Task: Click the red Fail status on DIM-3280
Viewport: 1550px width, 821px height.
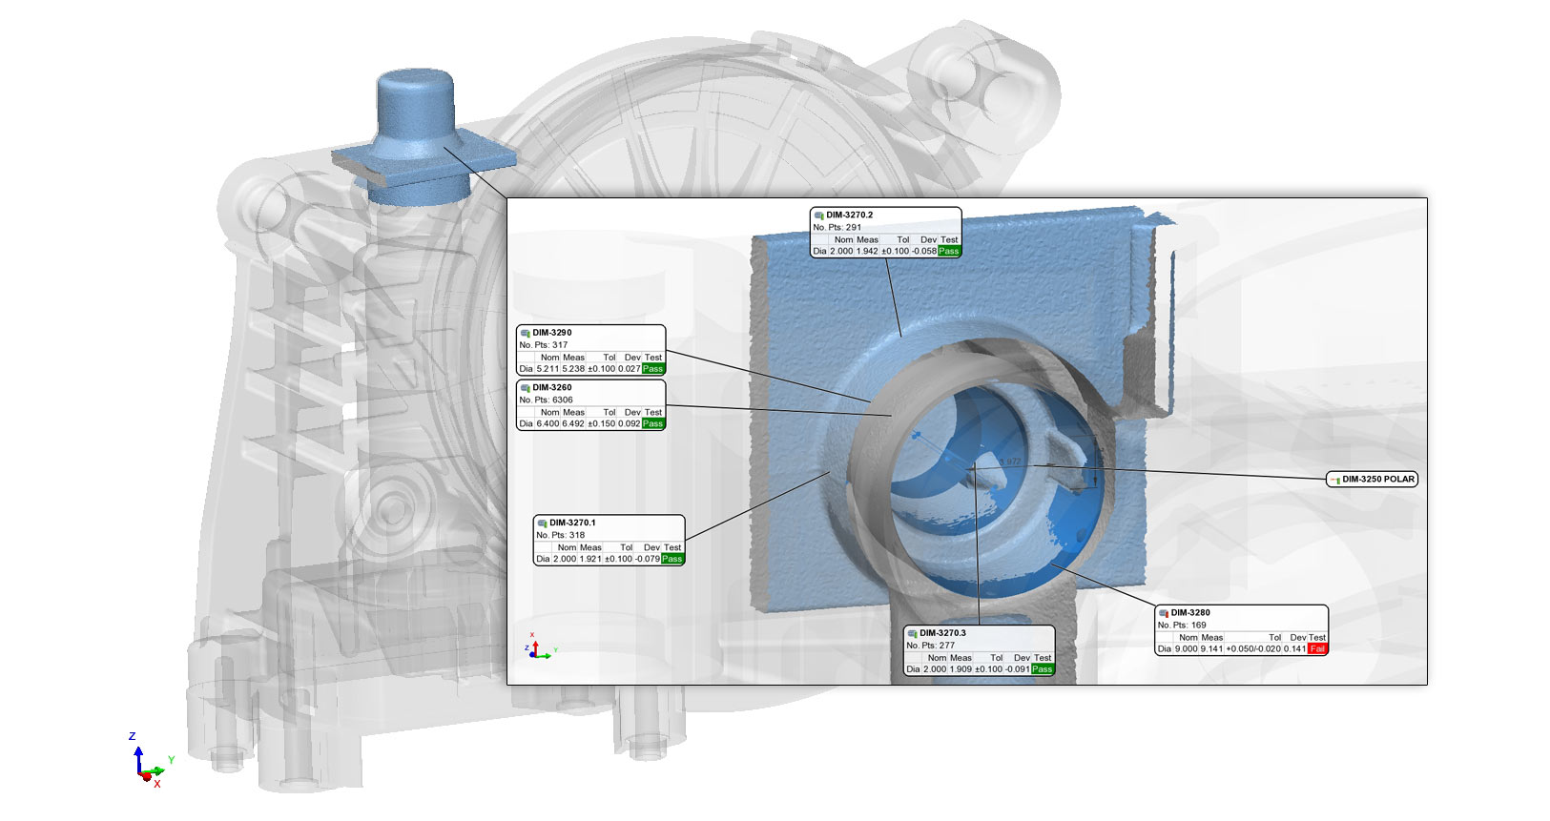Action: click(1317, 648)
